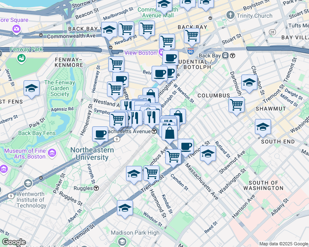Click the Route 9 shield near Massachusetts Avenue

tap(116, 139)
